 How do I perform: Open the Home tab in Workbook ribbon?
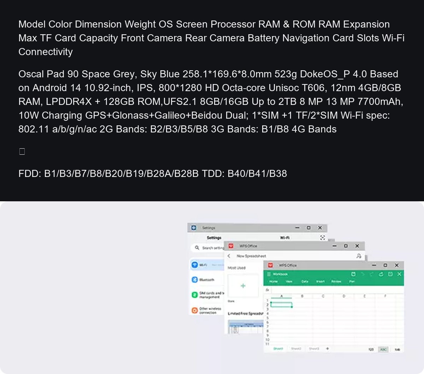click(x=273, y=281)
